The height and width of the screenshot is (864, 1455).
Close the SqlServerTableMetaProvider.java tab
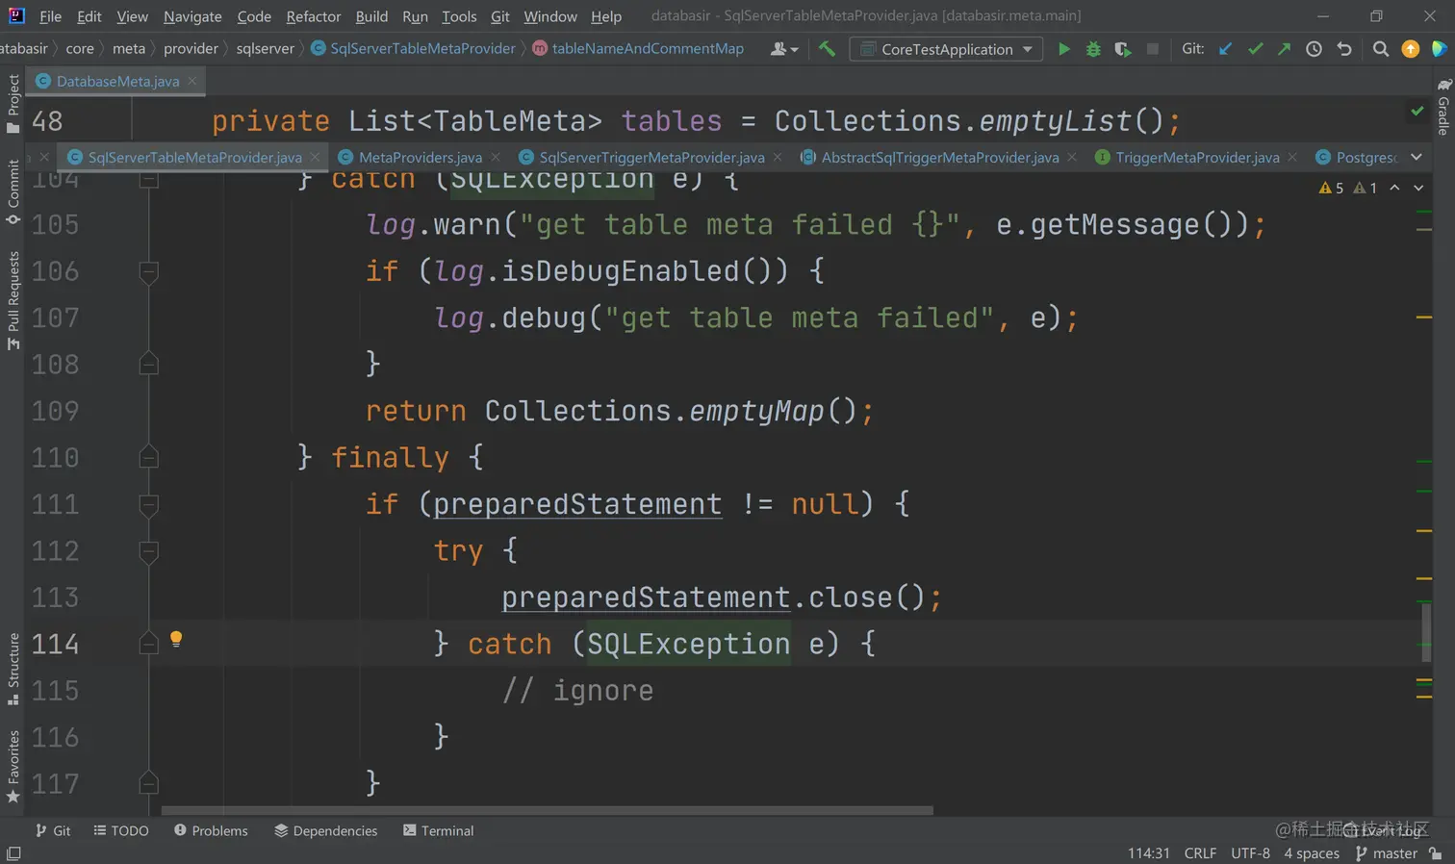click(x=315, y=157)
